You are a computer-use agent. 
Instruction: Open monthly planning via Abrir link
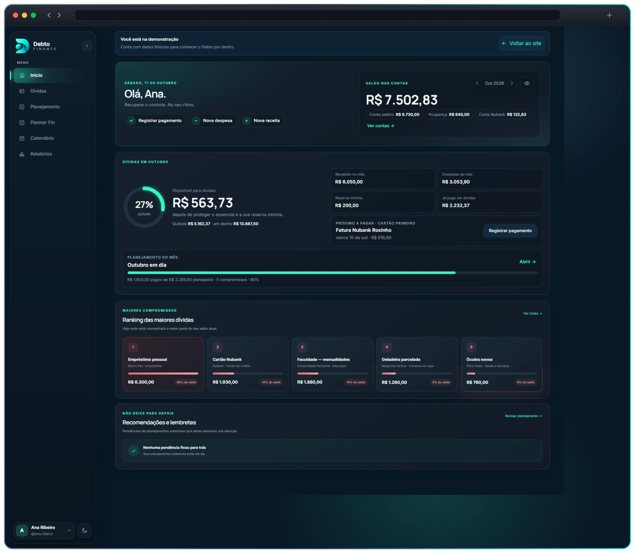point(527,262)
